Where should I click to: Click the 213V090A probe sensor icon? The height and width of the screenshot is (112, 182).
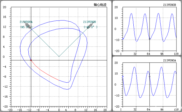(28, 26)
